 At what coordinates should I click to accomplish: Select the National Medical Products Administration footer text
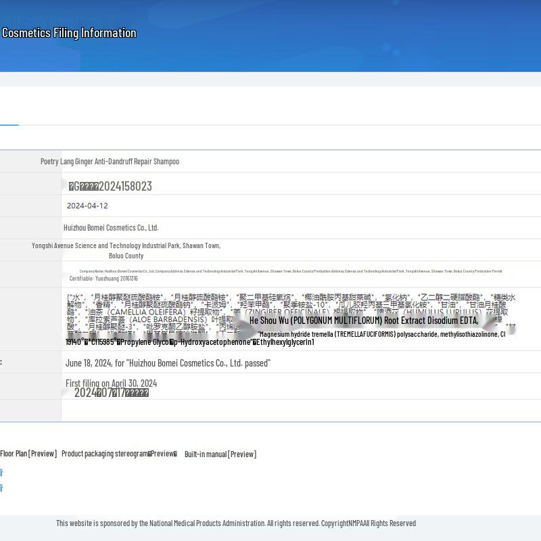tap(236, 523)
